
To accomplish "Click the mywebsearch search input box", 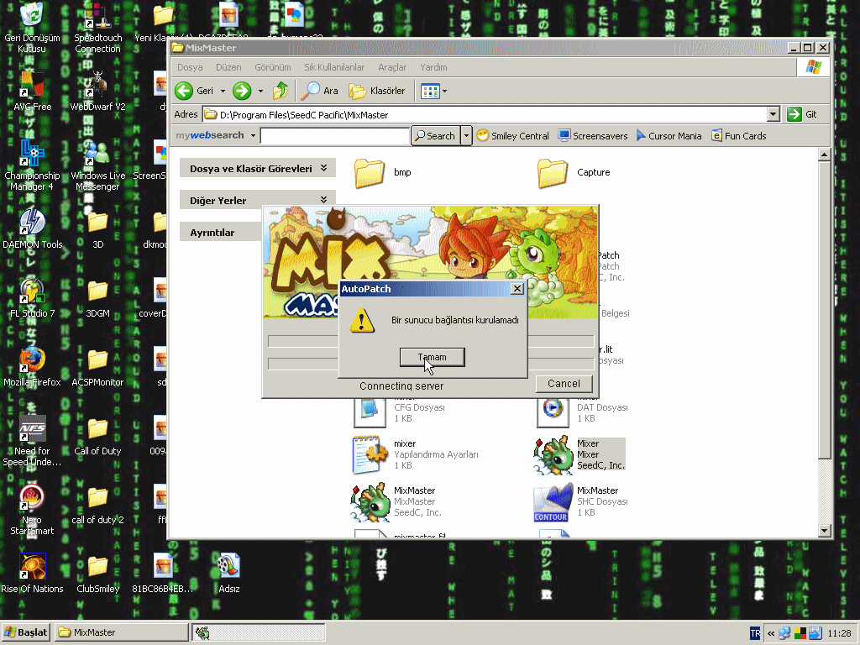I will click(x=334, y=135).
